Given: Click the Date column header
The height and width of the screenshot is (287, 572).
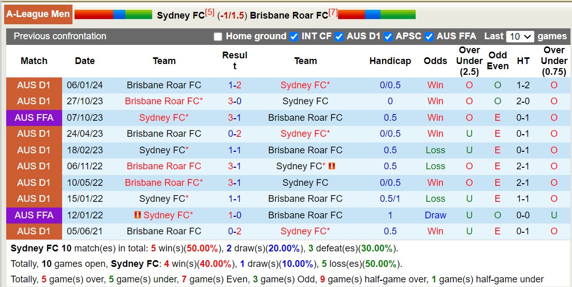Looking at the screenshot, I should [x=84, y=61].
